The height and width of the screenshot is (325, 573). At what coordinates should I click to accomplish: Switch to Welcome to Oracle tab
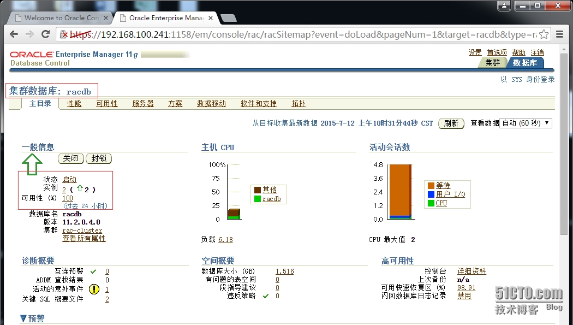[61, 17]
